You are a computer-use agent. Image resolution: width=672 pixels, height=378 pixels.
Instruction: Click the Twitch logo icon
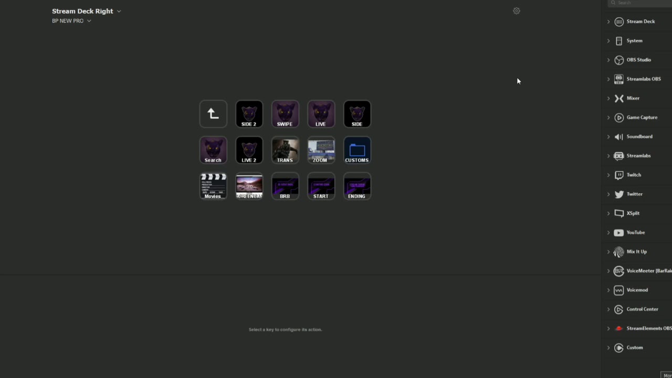point(619,175)
